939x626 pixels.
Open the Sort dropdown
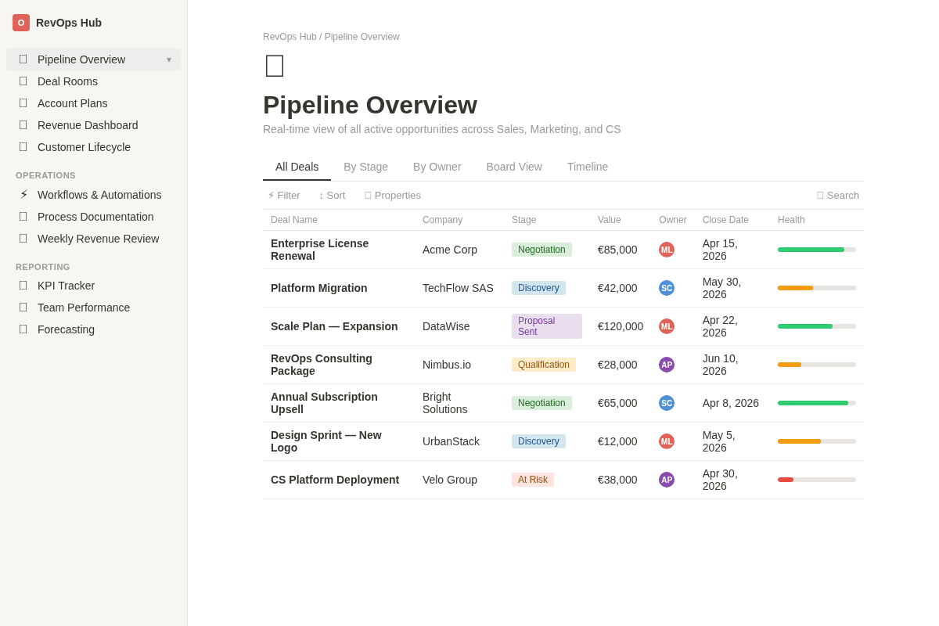(x=332, y=195)
